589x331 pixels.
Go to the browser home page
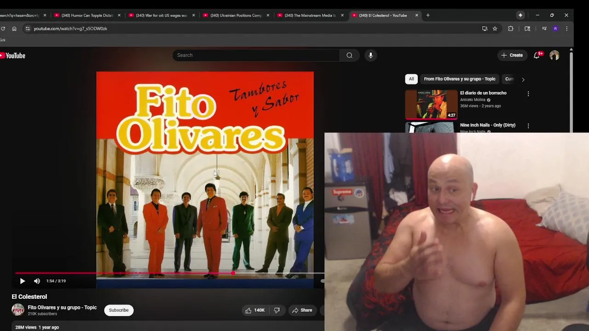coord(14,29)
